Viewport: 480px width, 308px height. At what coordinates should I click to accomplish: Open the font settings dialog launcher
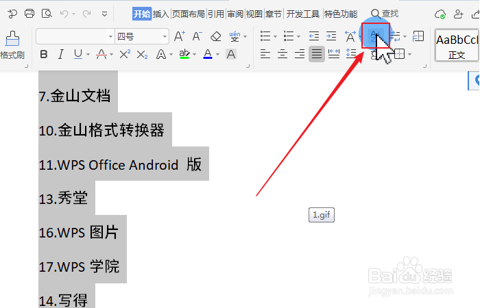tap(248, 66)
